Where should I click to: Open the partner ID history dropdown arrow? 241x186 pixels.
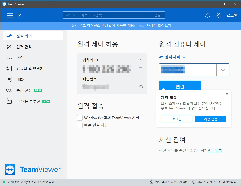[x=223, y=70]
